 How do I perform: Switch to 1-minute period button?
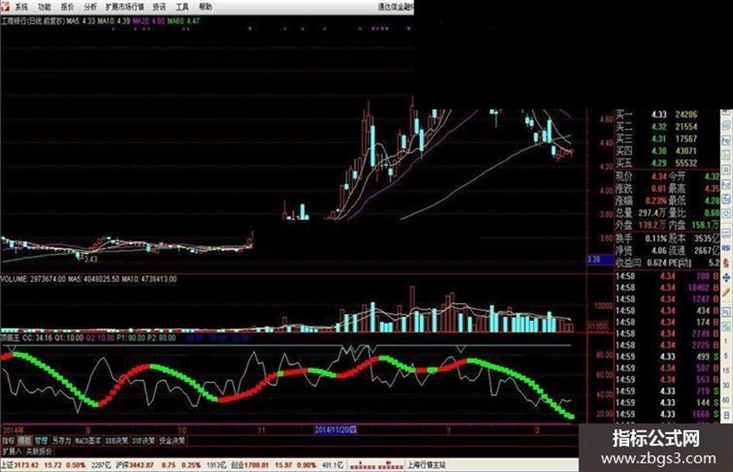[x=727, y=341]
